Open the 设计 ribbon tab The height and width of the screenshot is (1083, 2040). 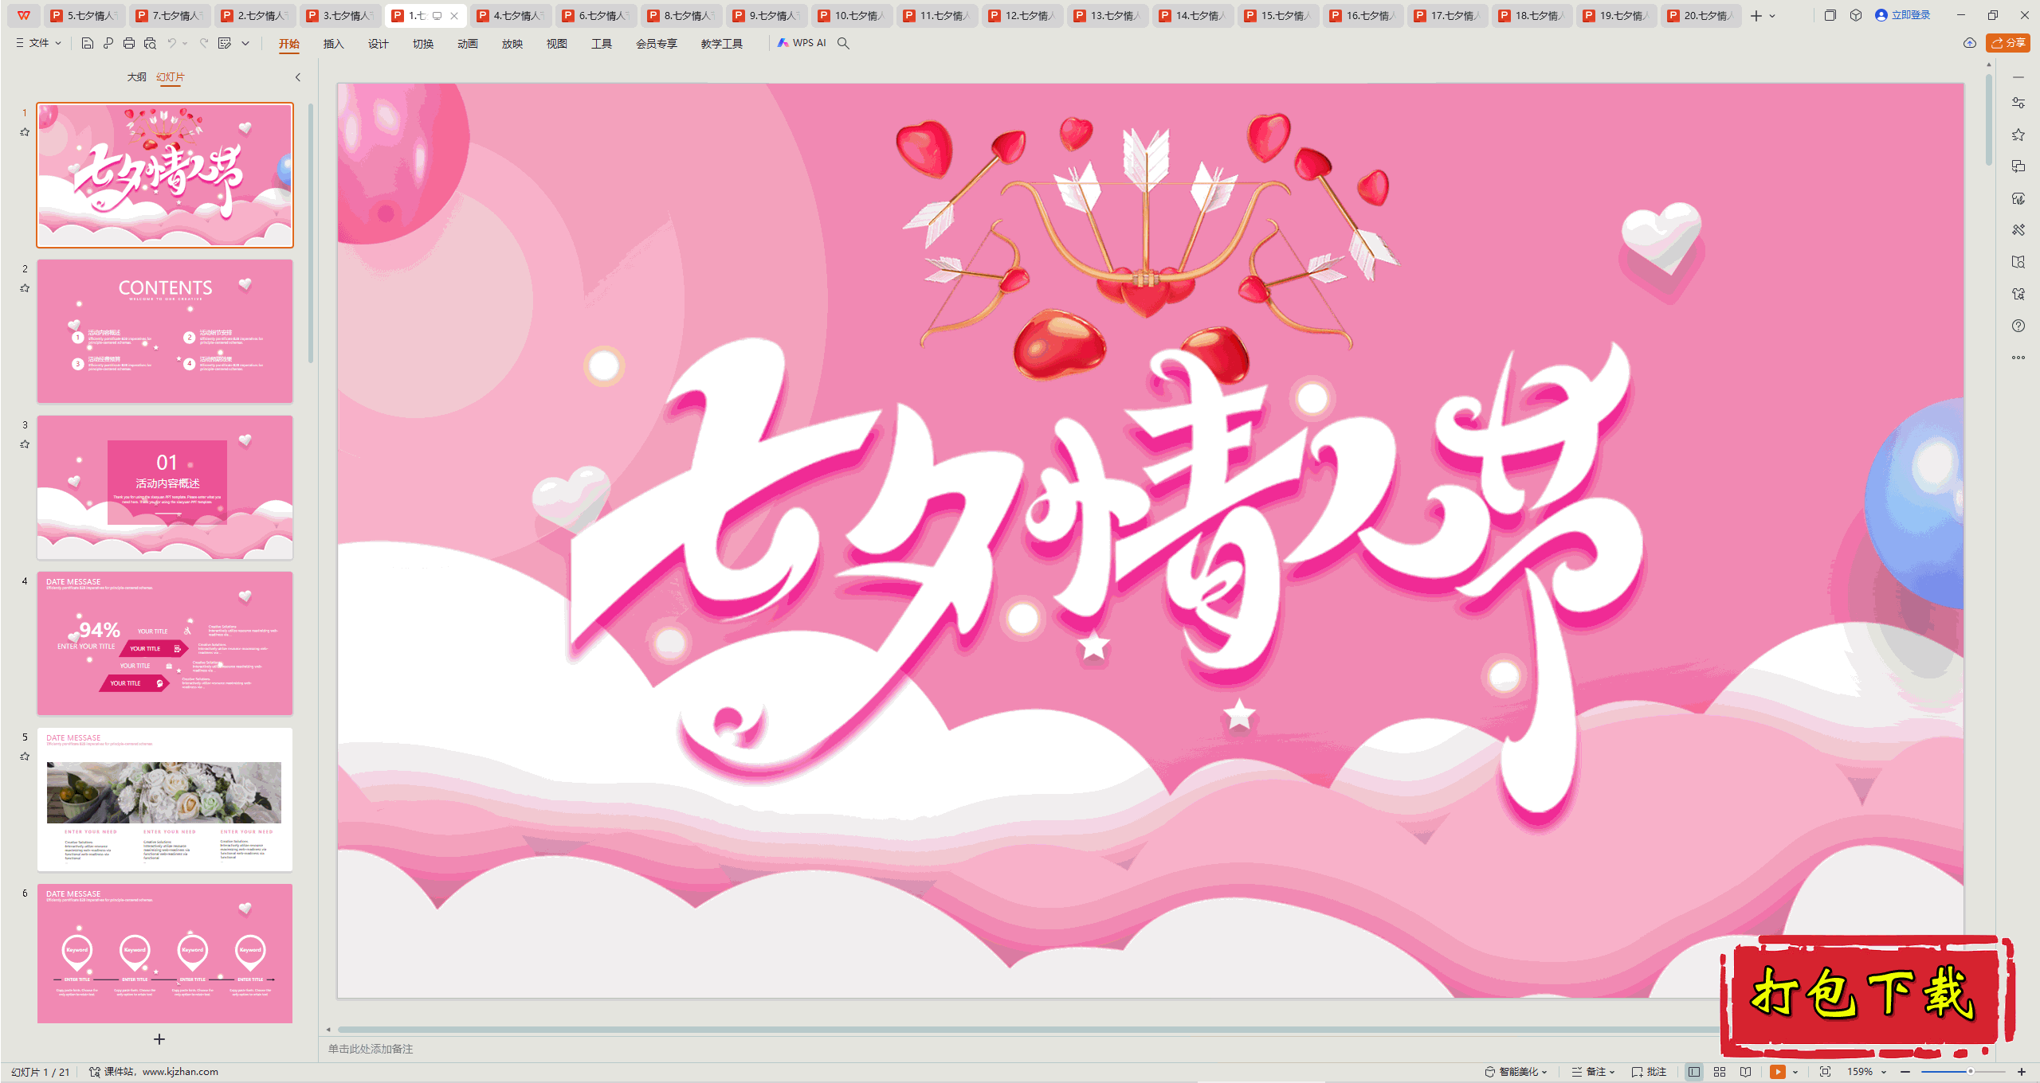click(x=378, y=44)
